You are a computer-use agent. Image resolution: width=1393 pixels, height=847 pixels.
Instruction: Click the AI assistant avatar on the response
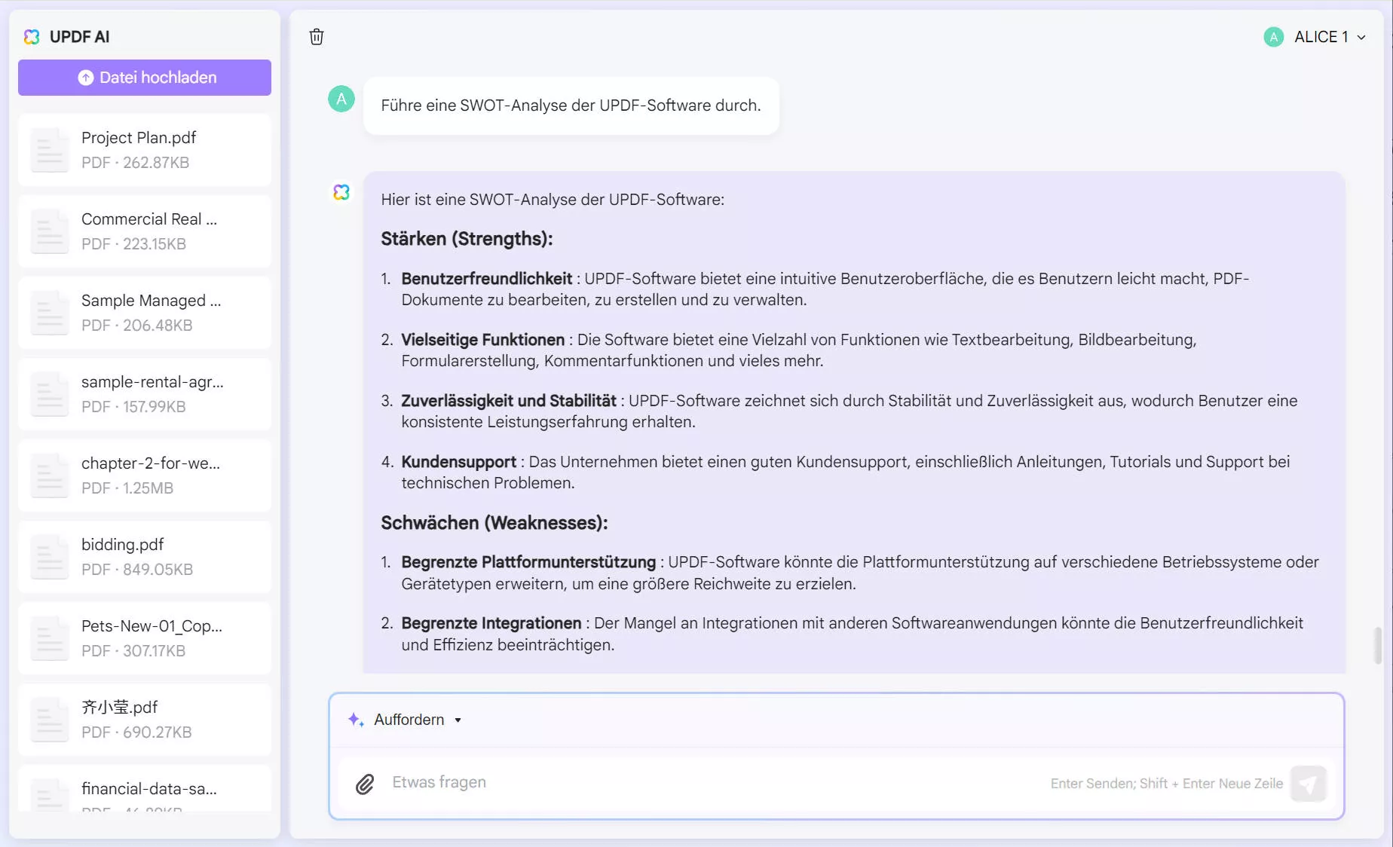(x=341, y=192)
